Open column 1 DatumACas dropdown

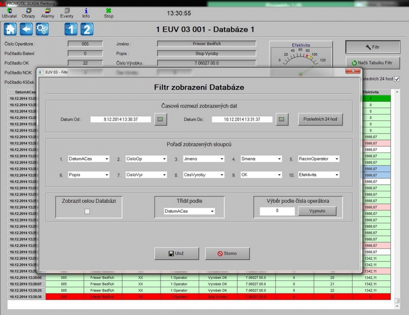[x=89, y=159]
